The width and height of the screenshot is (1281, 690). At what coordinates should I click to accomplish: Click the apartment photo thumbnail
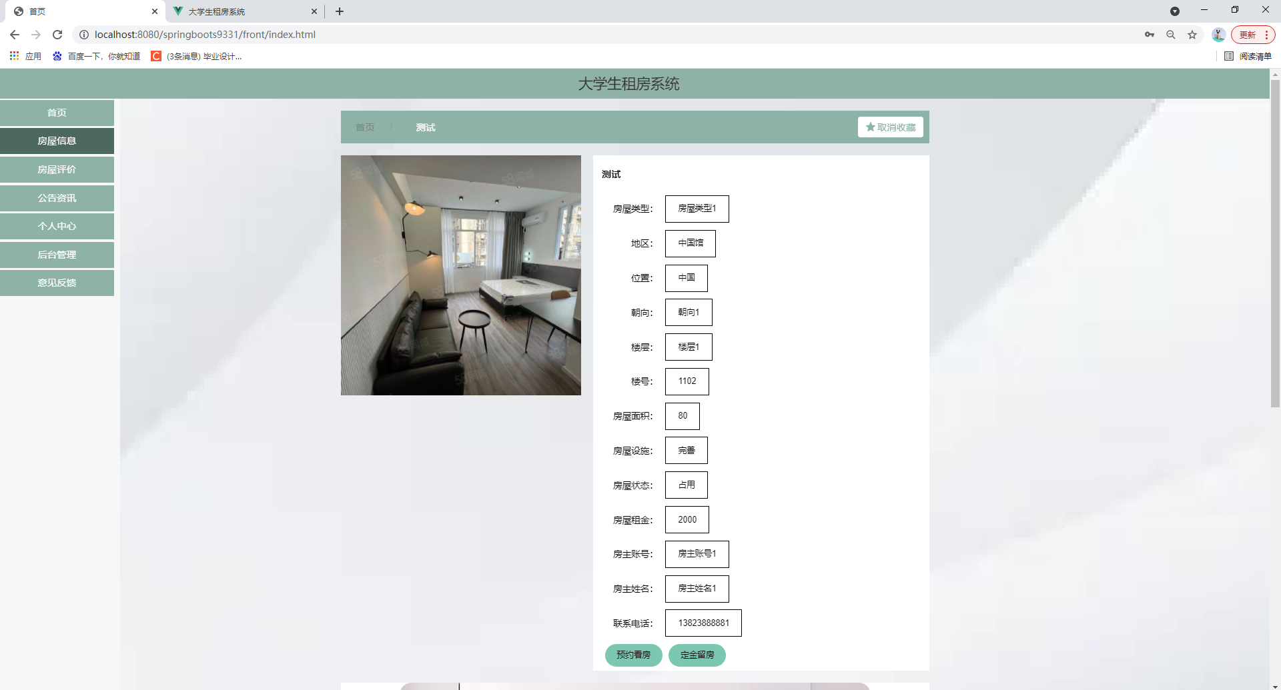point(460,275)
